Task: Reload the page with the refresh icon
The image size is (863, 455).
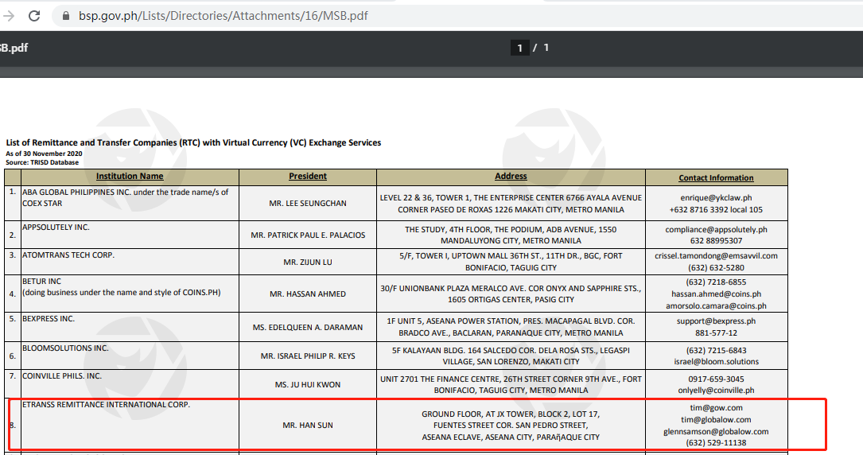Action: tap(34, 16)
